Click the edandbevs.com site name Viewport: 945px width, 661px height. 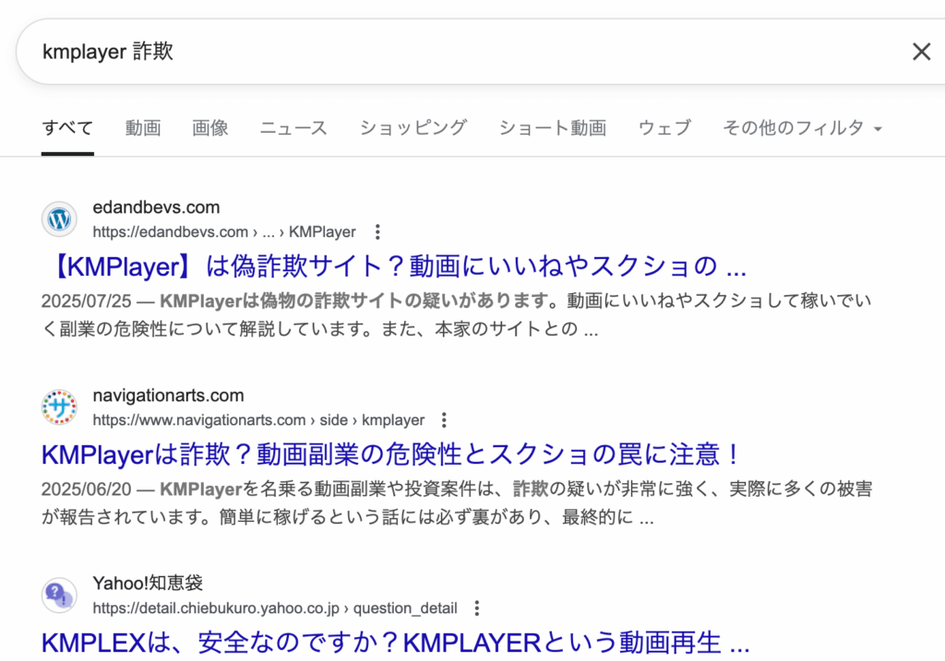[x=156, y=207]
